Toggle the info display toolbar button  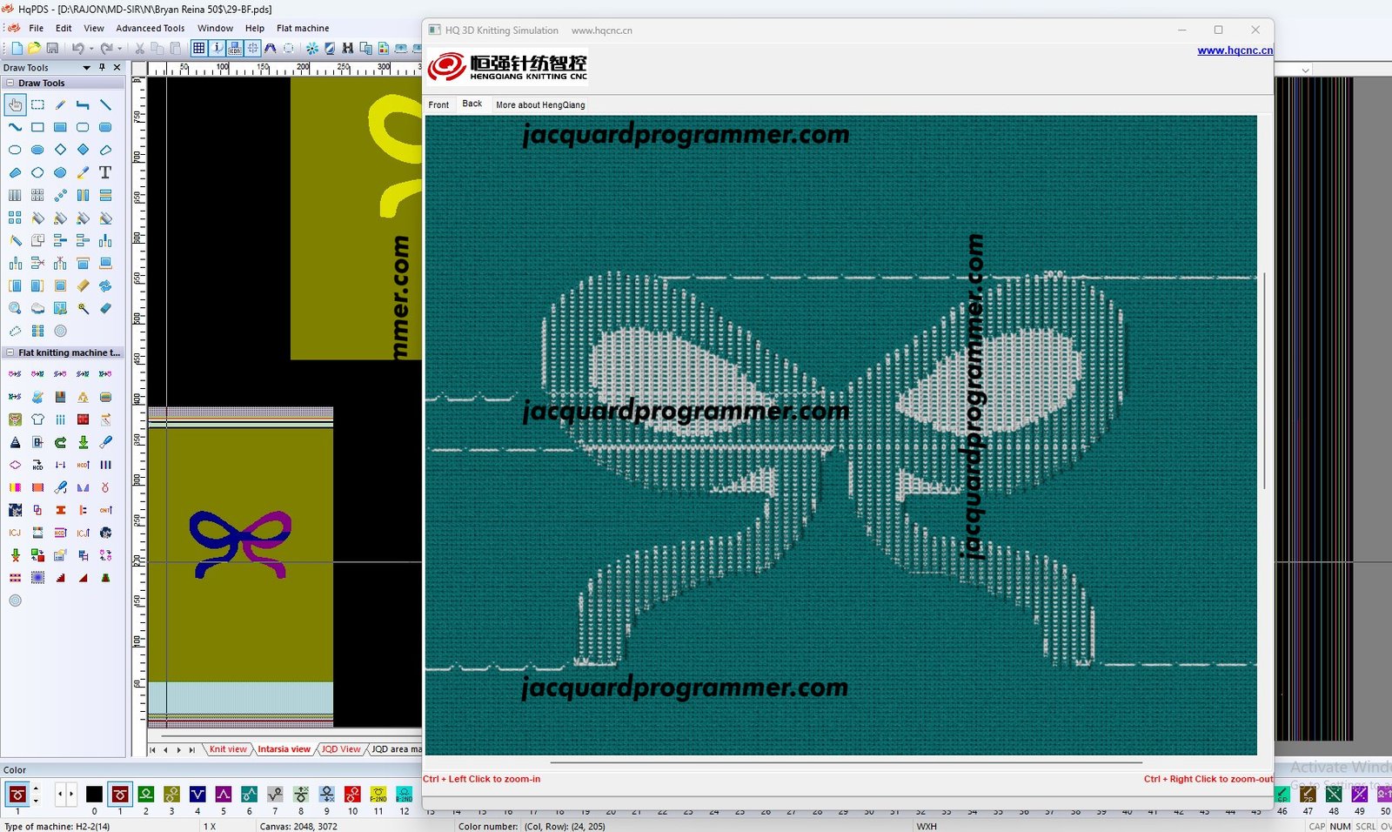pyautogui.click(x=217, y=49)
